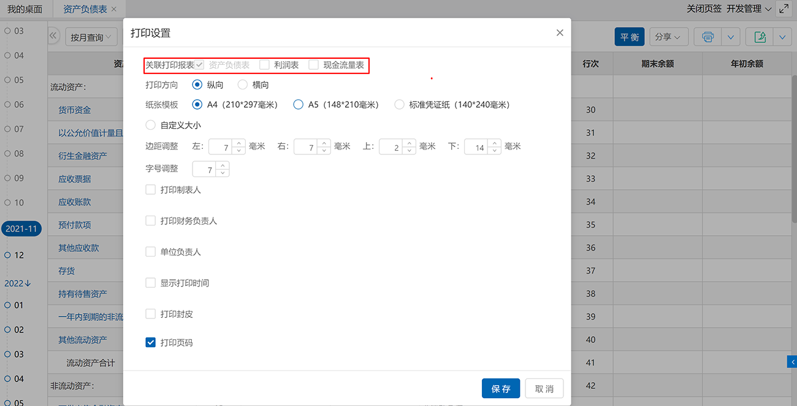Click the fullscreen expand arrows icon
The image size is (797, 406).
pos(784,9)
